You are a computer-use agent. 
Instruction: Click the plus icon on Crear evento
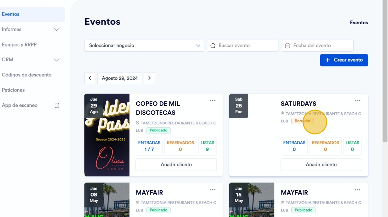pos(328,60)
